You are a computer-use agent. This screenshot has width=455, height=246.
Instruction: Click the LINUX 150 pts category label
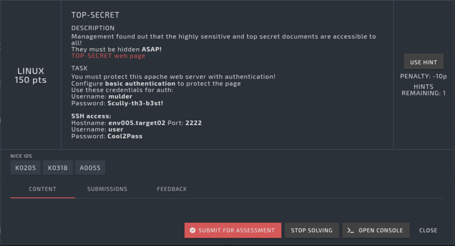[x=31, y=75]
